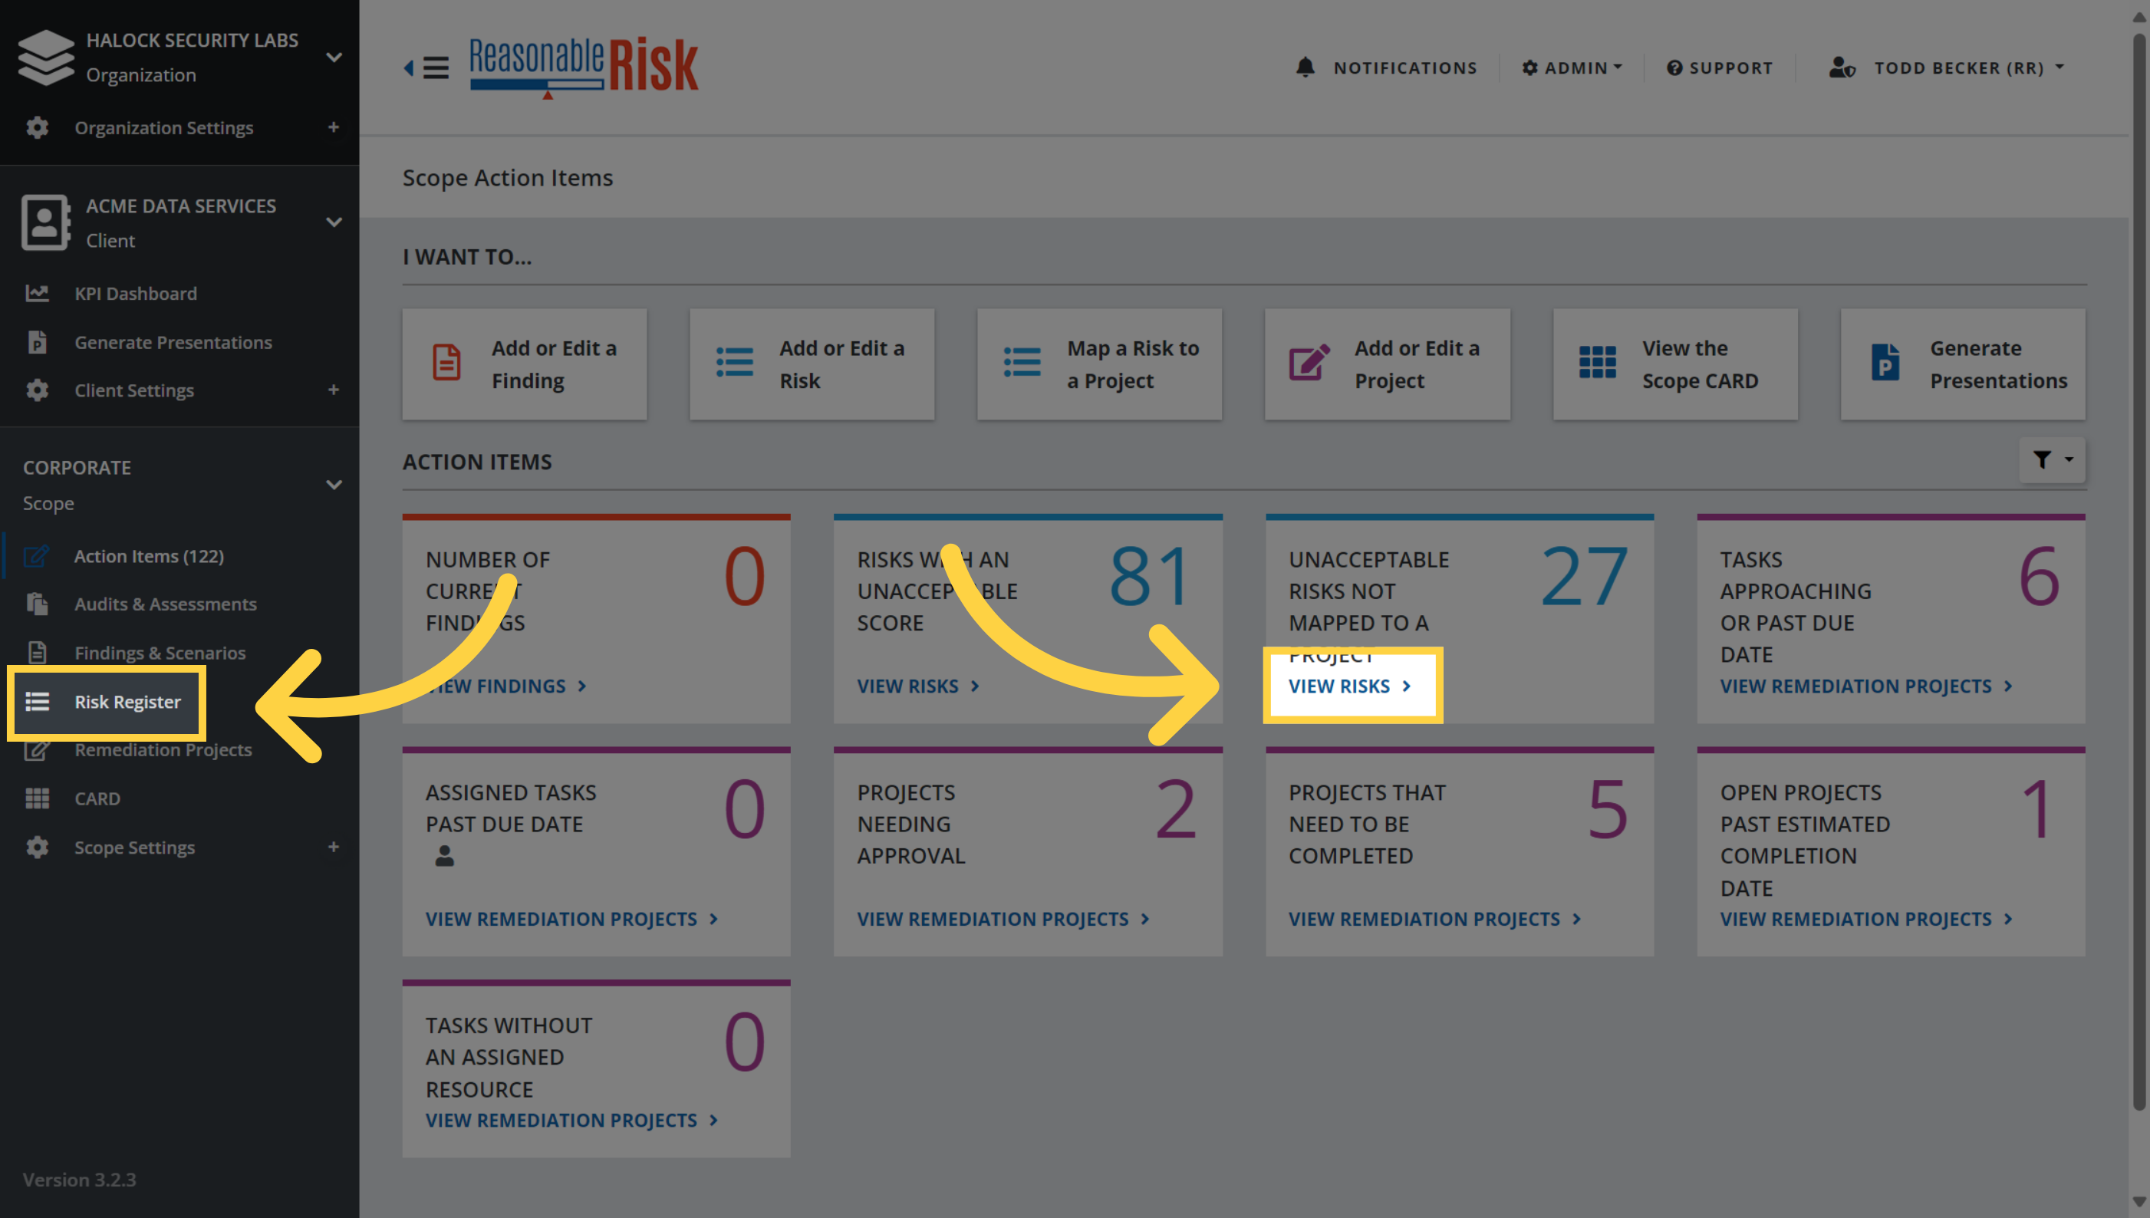2150x1218 pixels.
Task: Click the Generate Presentations card's P icon
Action: tap(1885, 362)
